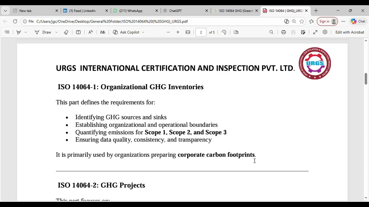The height and width of the screenshot is (207, 369).
Task: Click scrollbar up arrow
Action: coord(366,41)
